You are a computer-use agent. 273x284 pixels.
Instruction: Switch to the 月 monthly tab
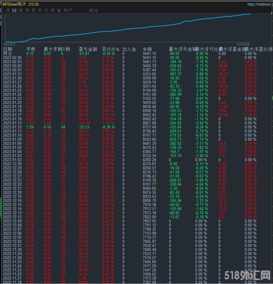tap(27, 11)
